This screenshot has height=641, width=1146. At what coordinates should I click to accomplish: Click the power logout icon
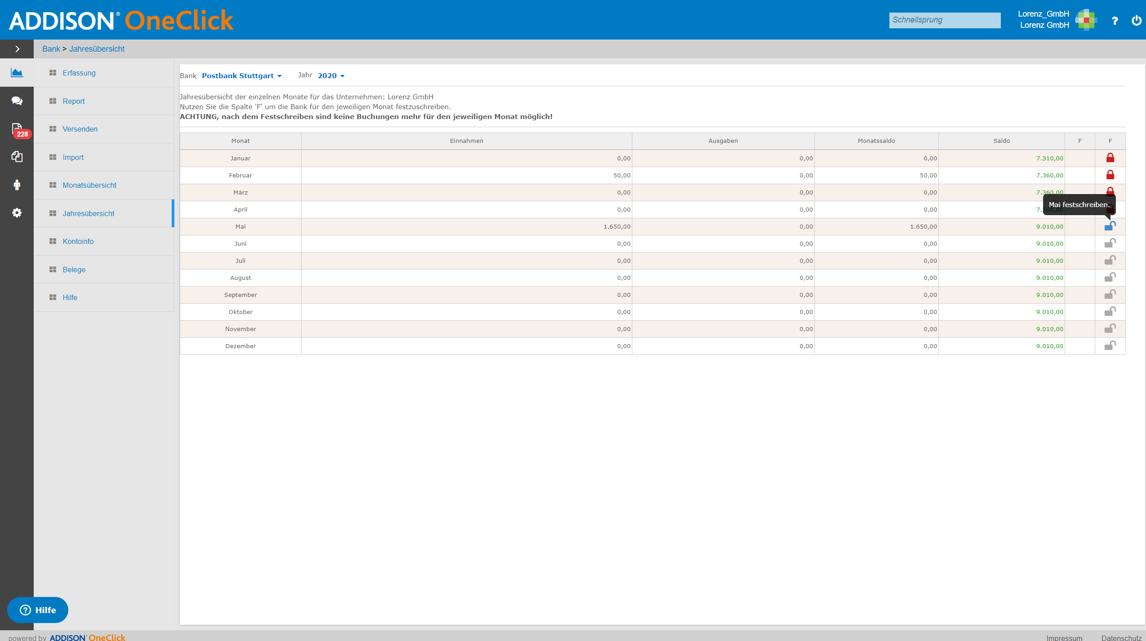1137,20
